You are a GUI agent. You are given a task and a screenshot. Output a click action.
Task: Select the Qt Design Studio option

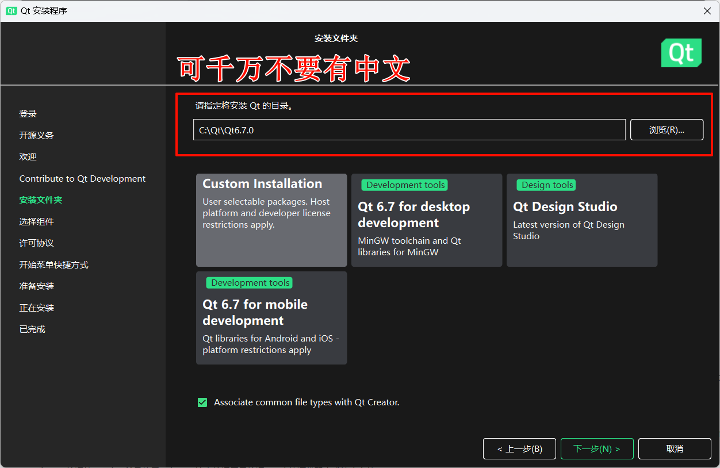coord(581,220)
